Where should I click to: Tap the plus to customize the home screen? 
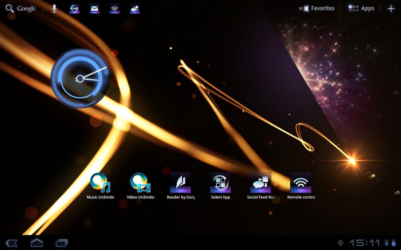[391, 8]
